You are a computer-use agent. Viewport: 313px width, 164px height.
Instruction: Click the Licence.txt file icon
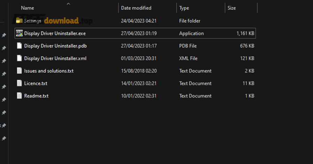(19, 83)
